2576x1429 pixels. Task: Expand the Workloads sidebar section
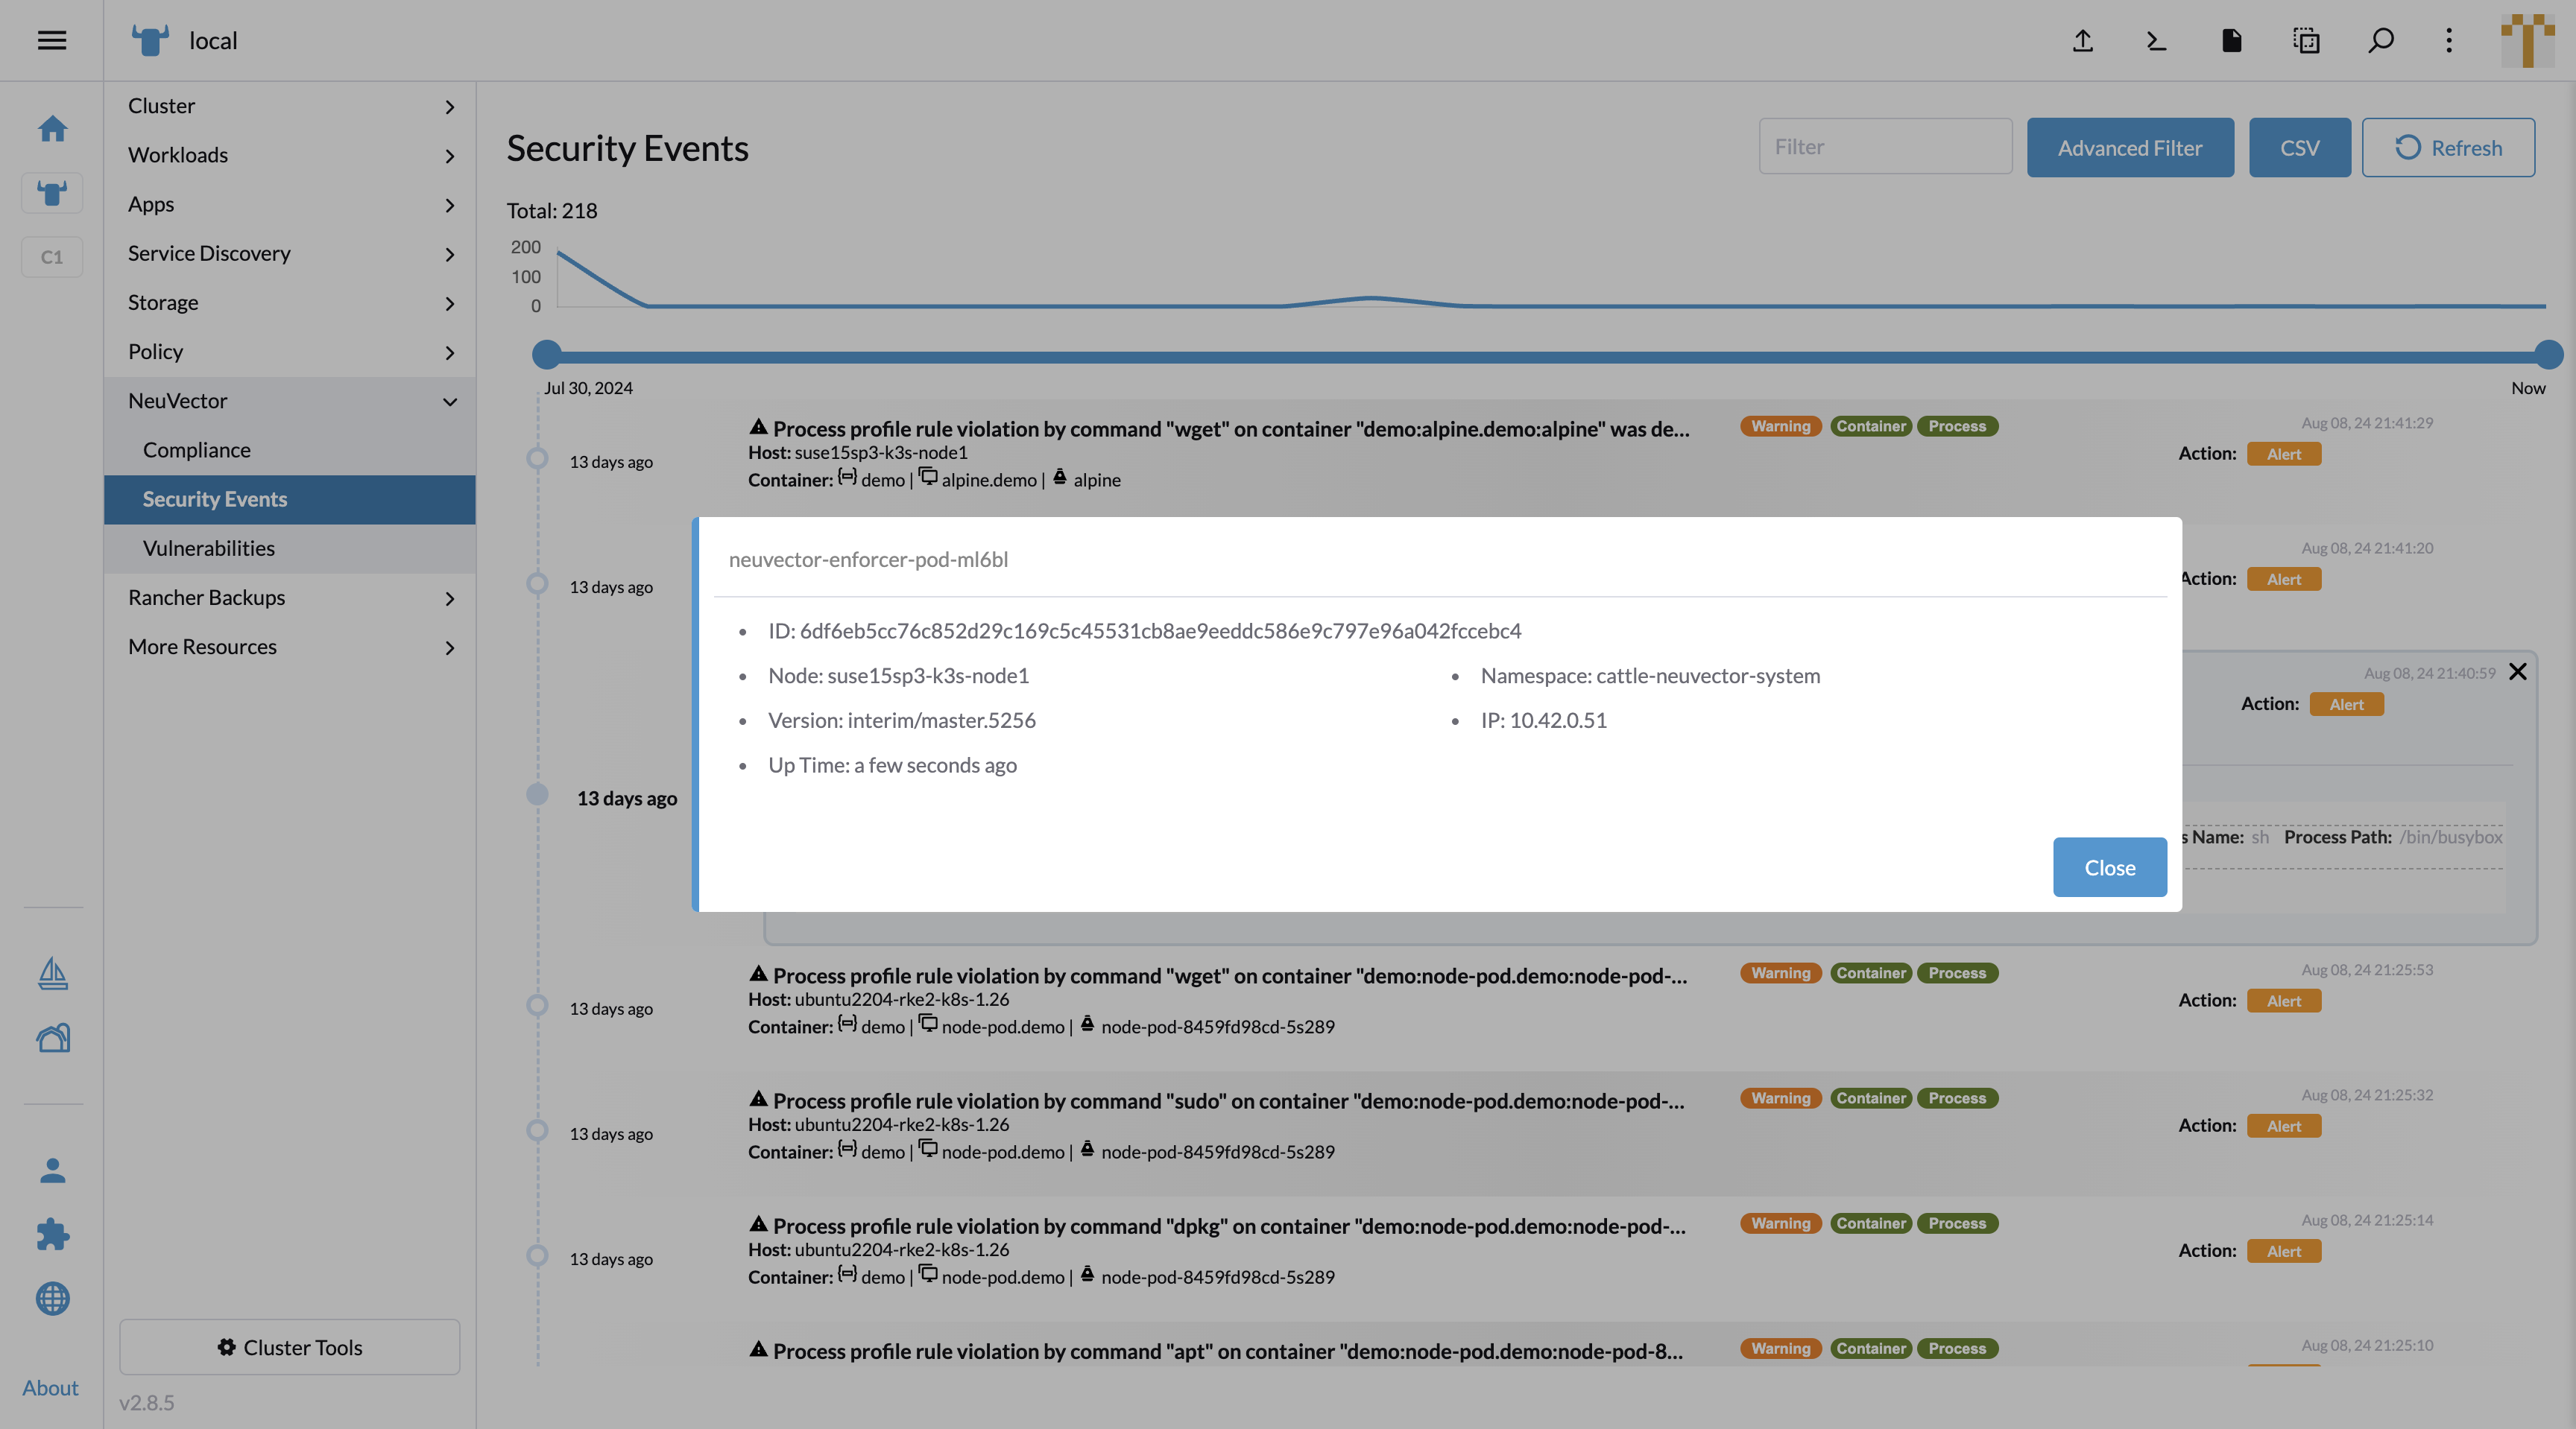[450, 156]
